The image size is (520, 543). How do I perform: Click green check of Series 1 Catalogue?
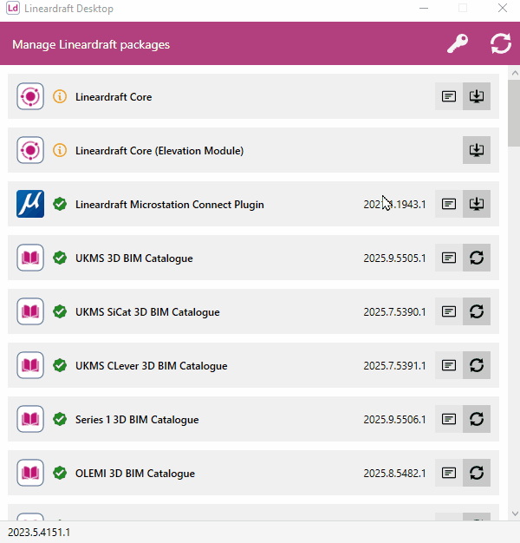pyautogui.click(x=60, y=419)
